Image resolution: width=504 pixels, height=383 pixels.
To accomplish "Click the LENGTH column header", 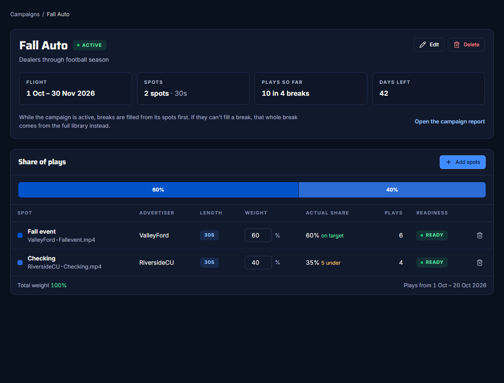I will click(x=211, y=213).
